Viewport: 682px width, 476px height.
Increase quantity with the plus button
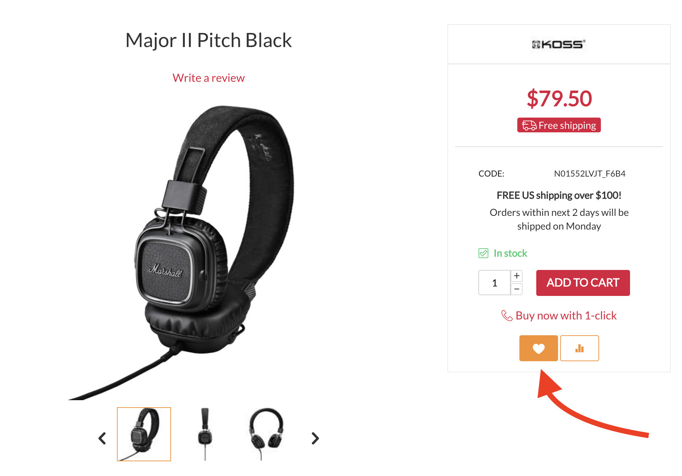click(517, 276)
